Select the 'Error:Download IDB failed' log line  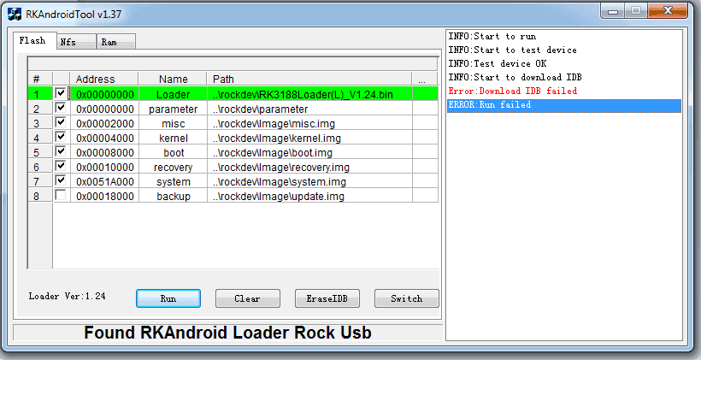(563, 91)
